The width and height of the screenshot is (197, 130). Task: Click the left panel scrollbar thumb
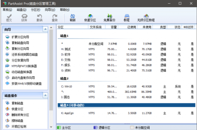pyautogui.click(x=51, y=70)
